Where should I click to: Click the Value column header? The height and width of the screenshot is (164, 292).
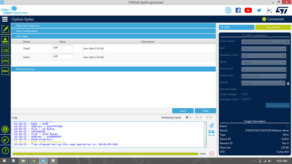pos(62,42)
